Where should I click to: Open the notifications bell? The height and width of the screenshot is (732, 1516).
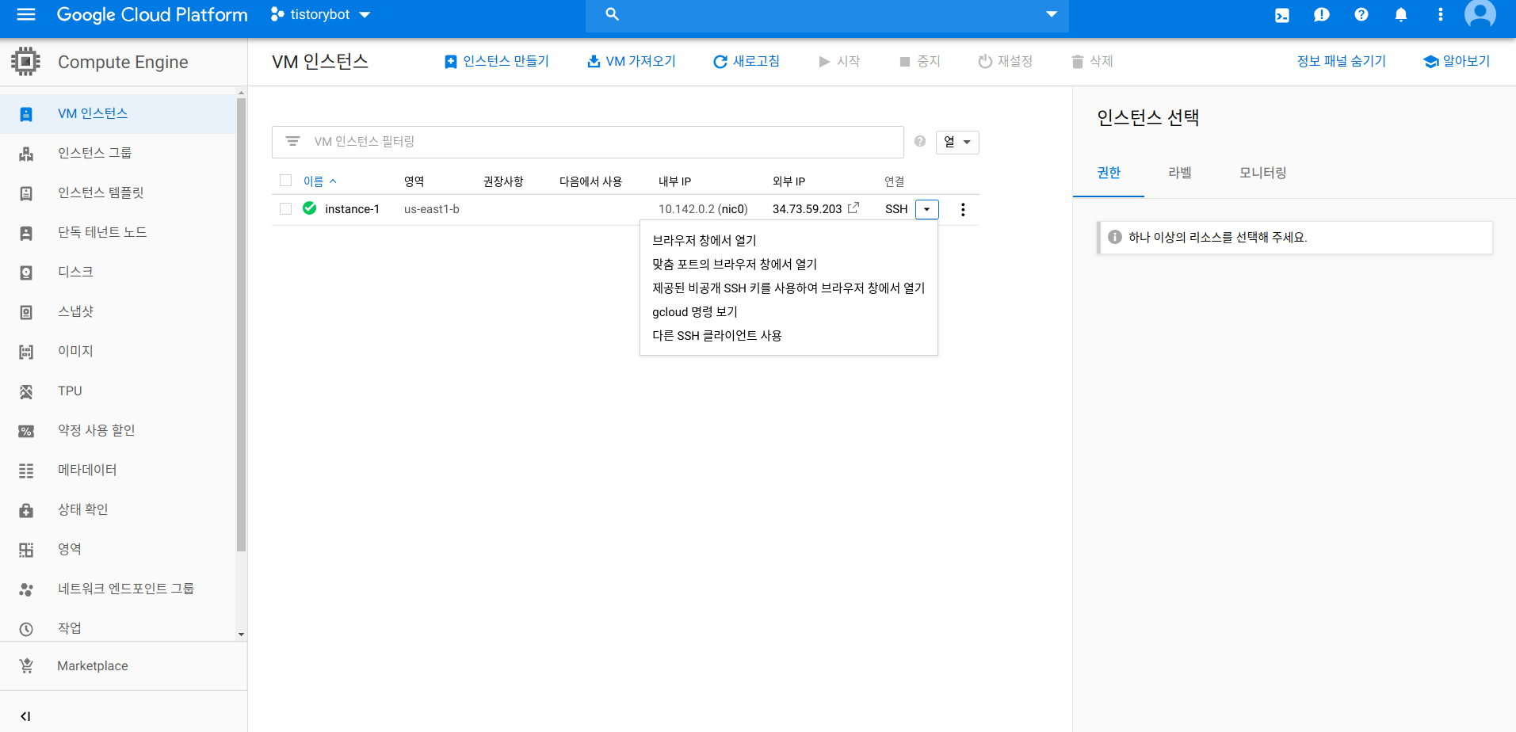(x=1400, y=15)
